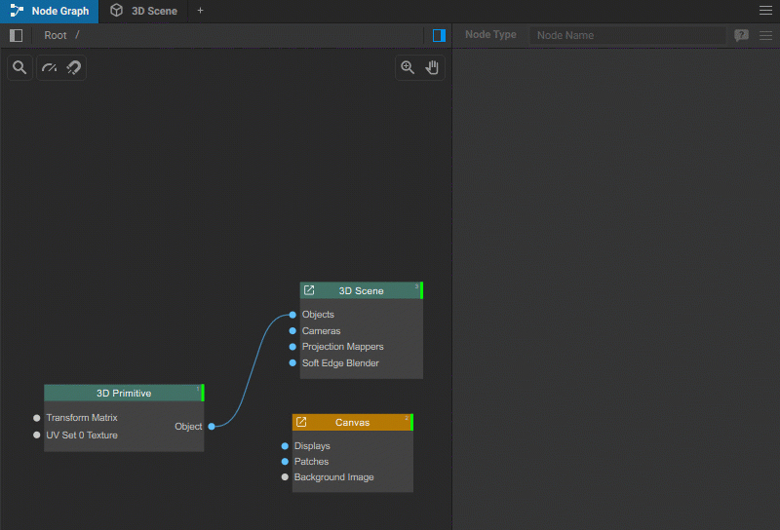Screen dimensions: 780x530
Task: Click the help speech bubble icon
Action: (x=741, y=35)
